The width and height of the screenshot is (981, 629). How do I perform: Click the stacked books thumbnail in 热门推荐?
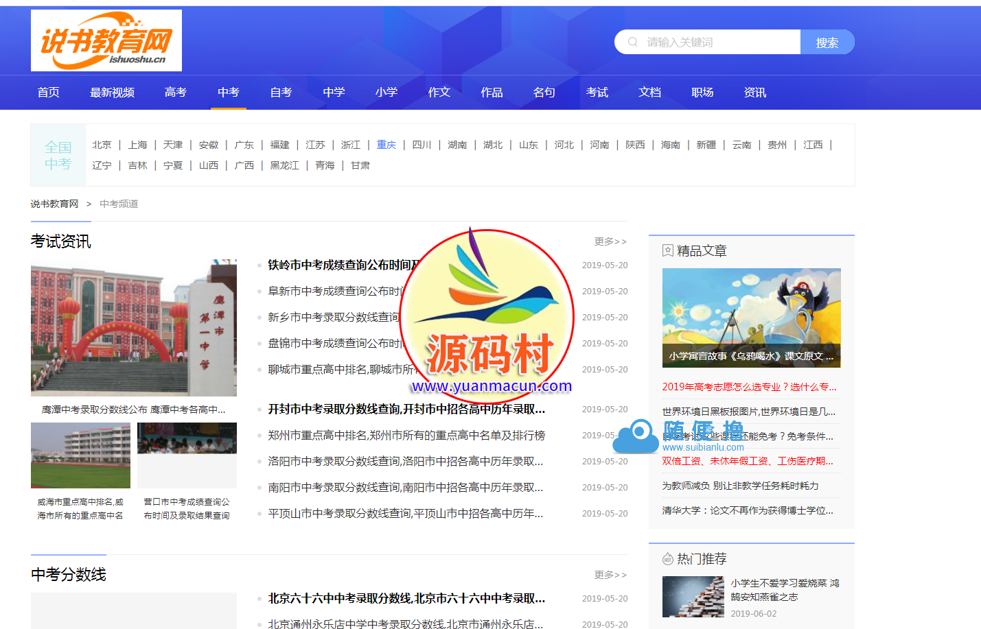[x=693, y=597]
